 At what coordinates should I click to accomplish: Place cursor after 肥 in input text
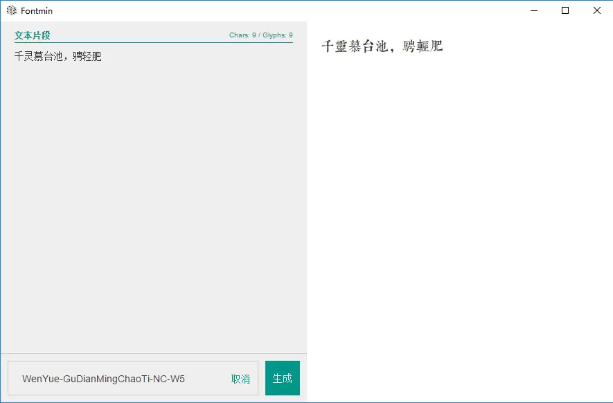pos(102,57)
